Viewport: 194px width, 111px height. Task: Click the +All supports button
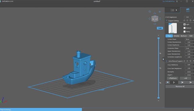click(185, 78)
